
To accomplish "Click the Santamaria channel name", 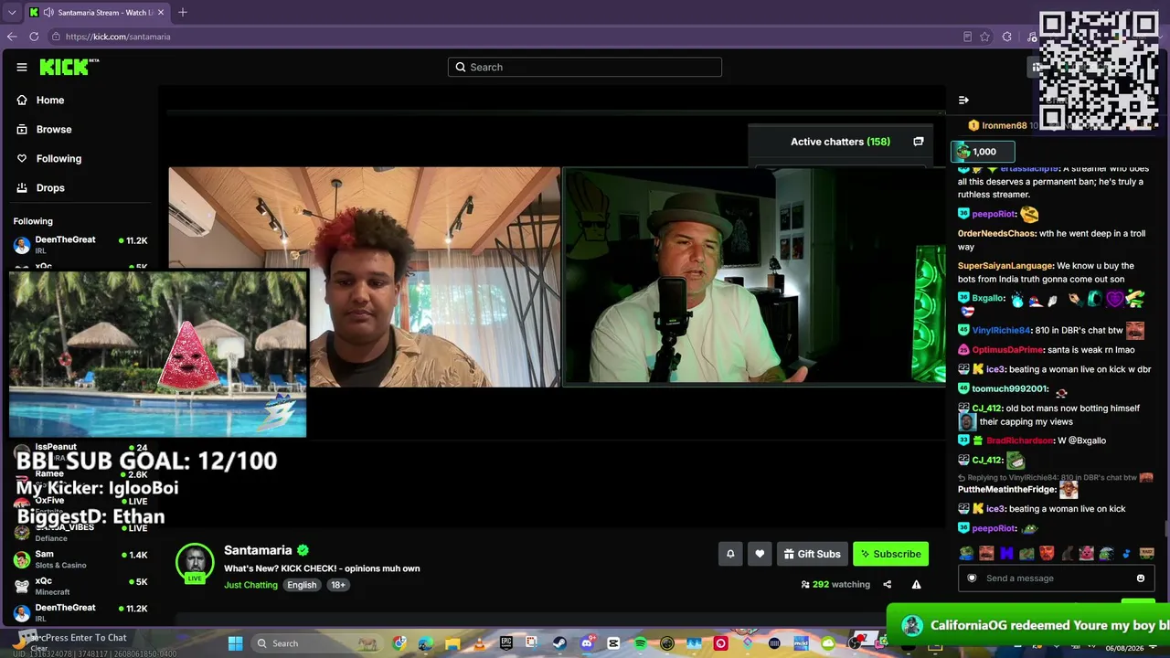I will pos(258,550).
